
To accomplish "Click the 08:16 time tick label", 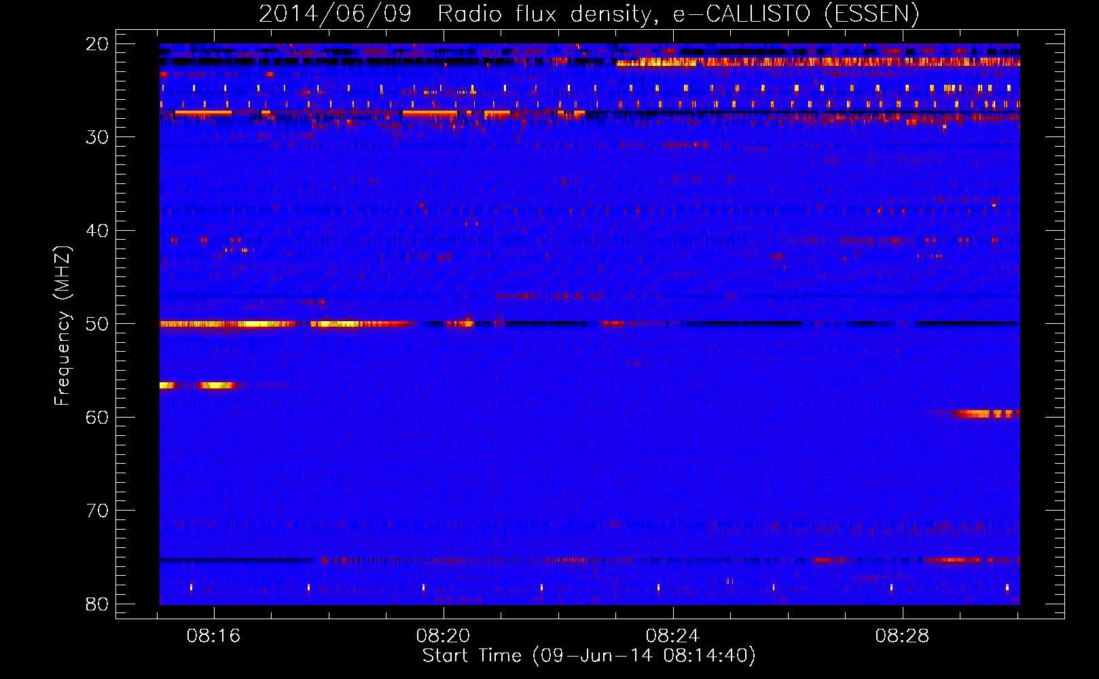I will (214, 636).
